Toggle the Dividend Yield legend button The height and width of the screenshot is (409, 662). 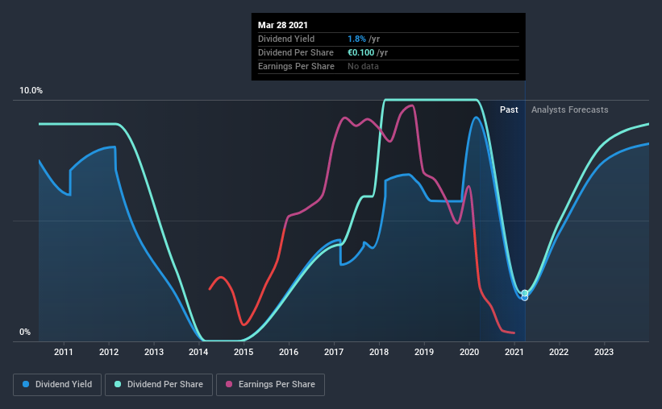coord(57,385)
